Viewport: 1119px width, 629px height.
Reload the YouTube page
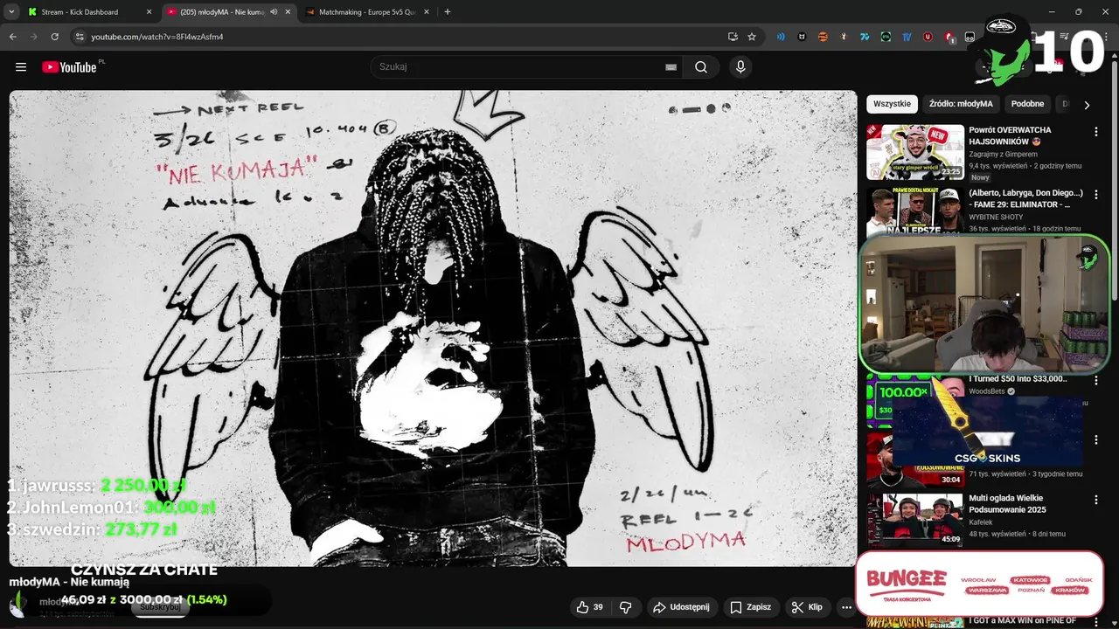(54, 37)
